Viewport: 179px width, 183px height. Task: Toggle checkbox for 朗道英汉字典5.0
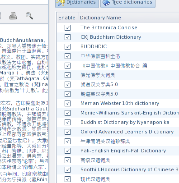[x=67, y=94]
